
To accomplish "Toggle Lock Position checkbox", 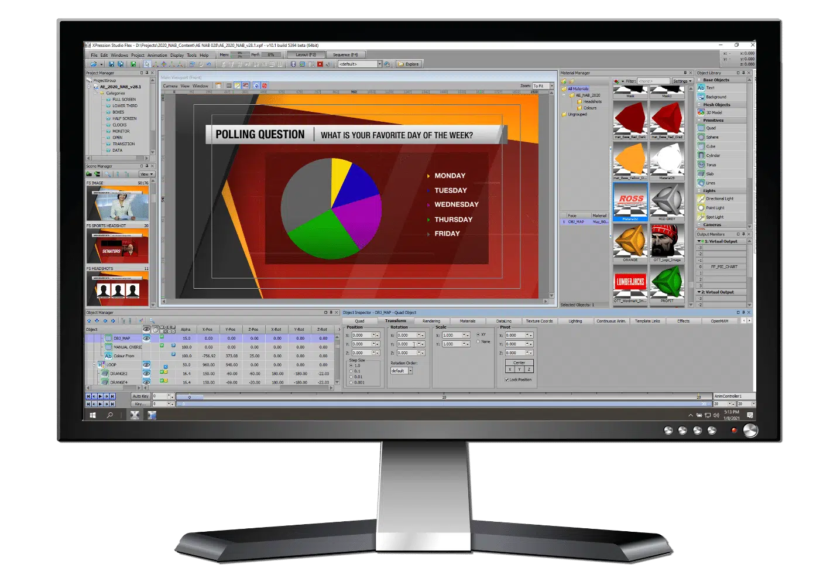I will [506, 380].
